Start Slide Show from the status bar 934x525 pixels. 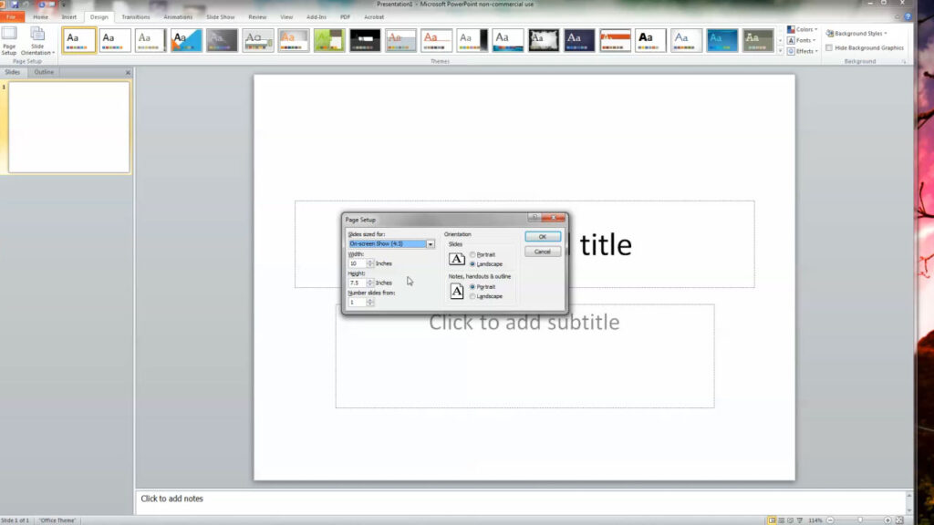[x=801, y=519]
